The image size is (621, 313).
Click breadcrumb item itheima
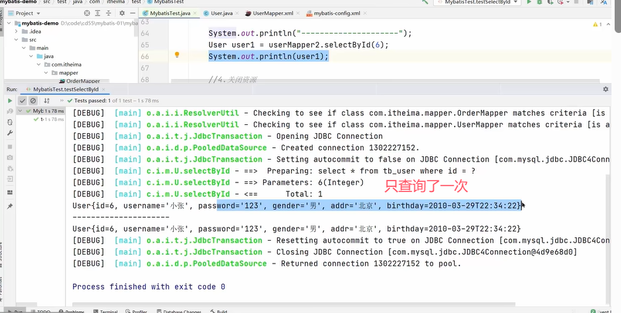coord(115,2)
